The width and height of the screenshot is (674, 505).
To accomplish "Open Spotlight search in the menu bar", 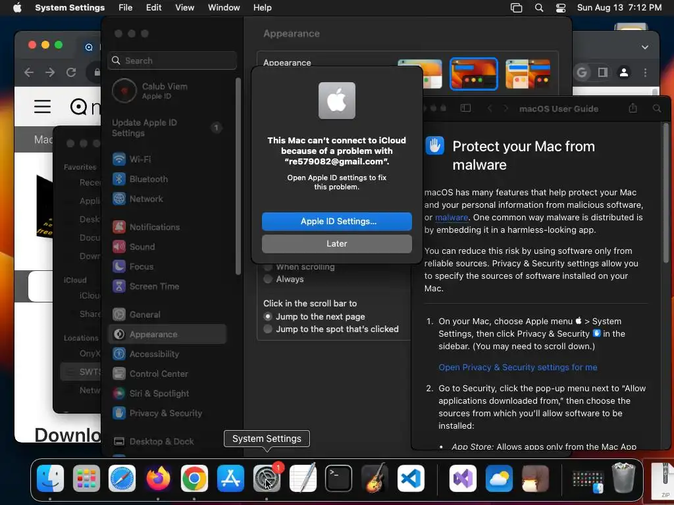I will pyautogui.click(x=538, y=8).
